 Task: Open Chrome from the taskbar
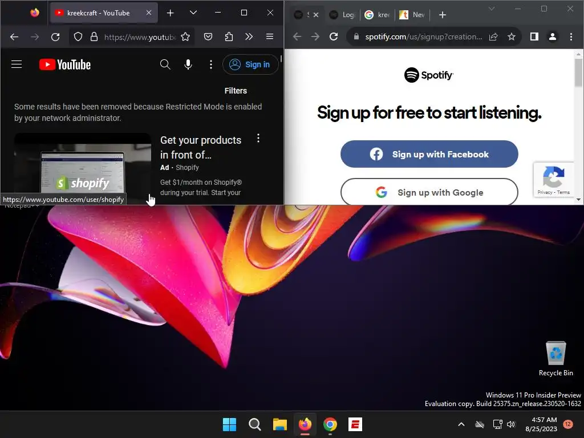(330, 424)
